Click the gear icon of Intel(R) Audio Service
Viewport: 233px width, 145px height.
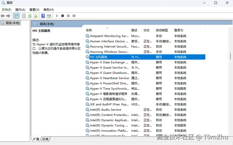[87, 109]
